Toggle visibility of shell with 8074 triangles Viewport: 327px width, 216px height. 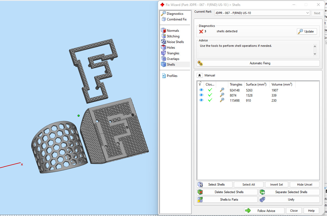point(201,95)
